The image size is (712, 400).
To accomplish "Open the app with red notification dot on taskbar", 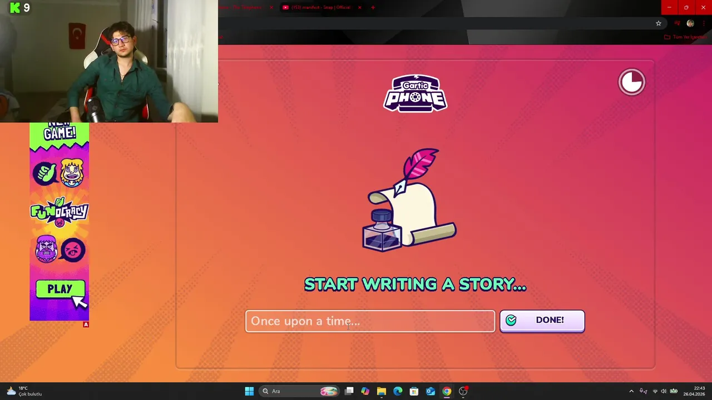I will [x=463, y=391].
